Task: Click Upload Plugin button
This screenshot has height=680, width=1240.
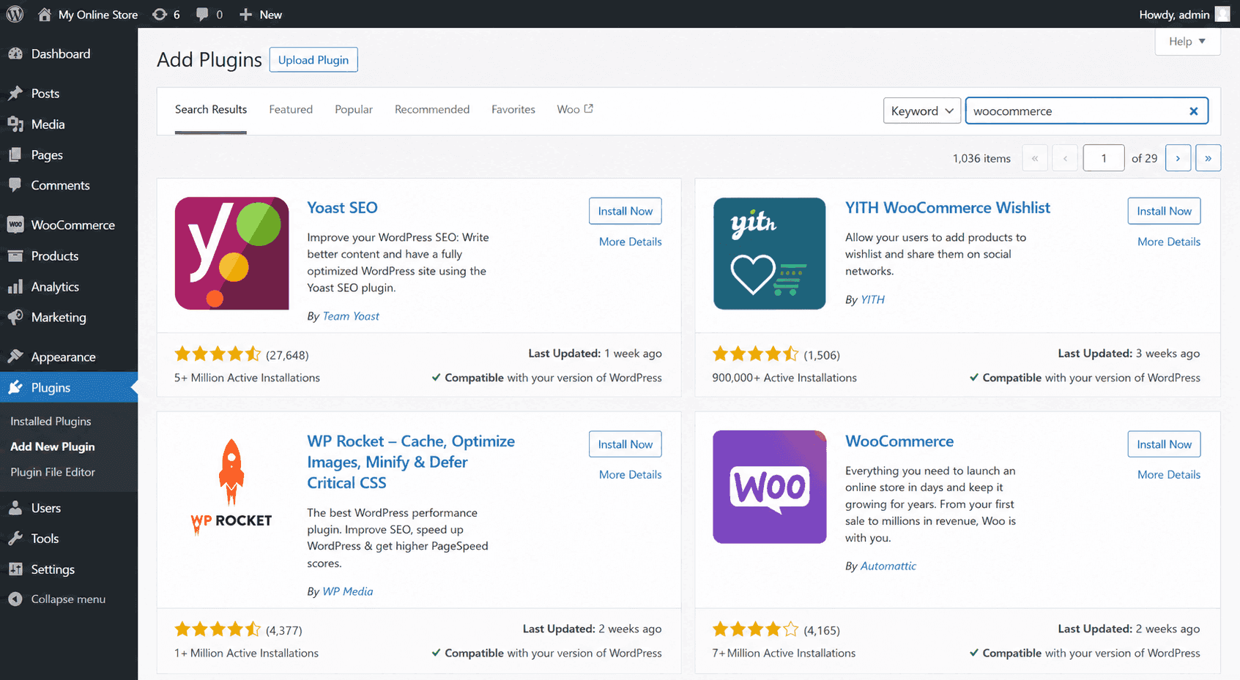Action: click(x=313, y=60)
